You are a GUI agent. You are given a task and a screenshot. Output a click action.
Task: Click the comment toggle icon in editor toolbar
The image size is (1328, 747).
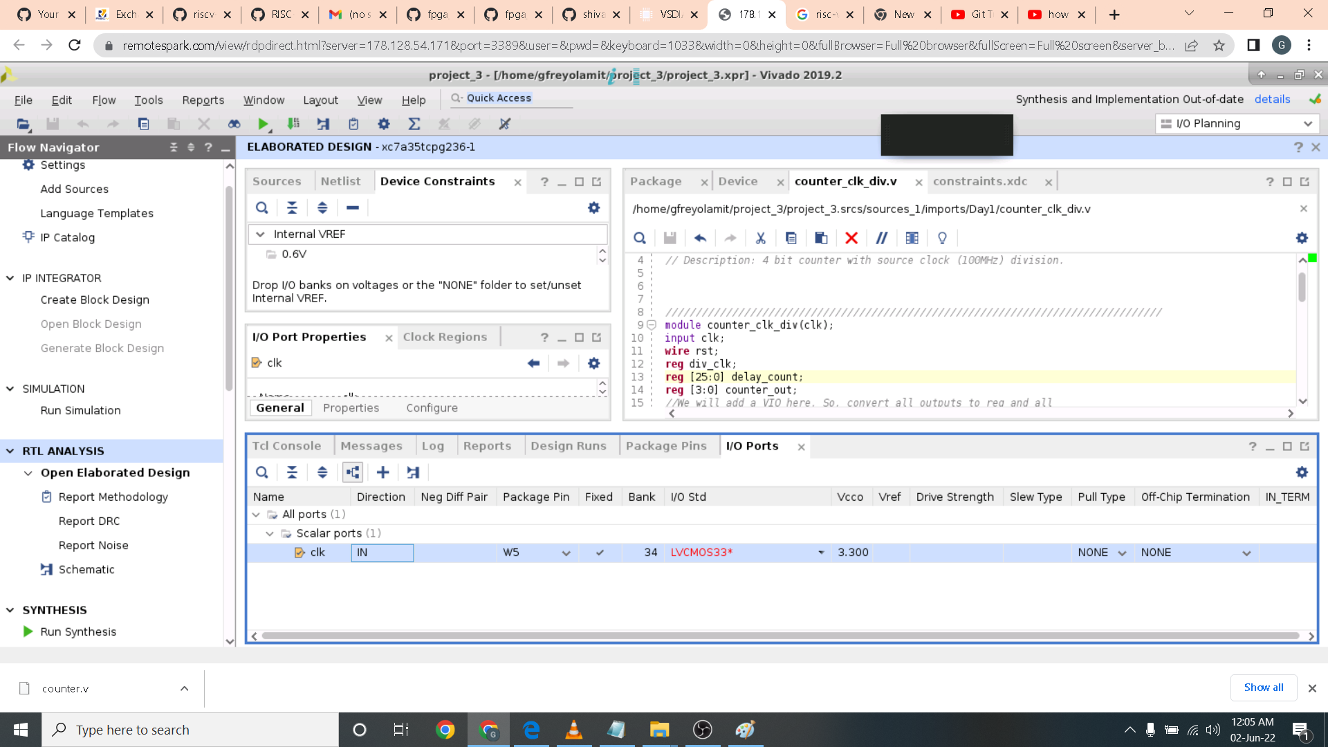881,238
